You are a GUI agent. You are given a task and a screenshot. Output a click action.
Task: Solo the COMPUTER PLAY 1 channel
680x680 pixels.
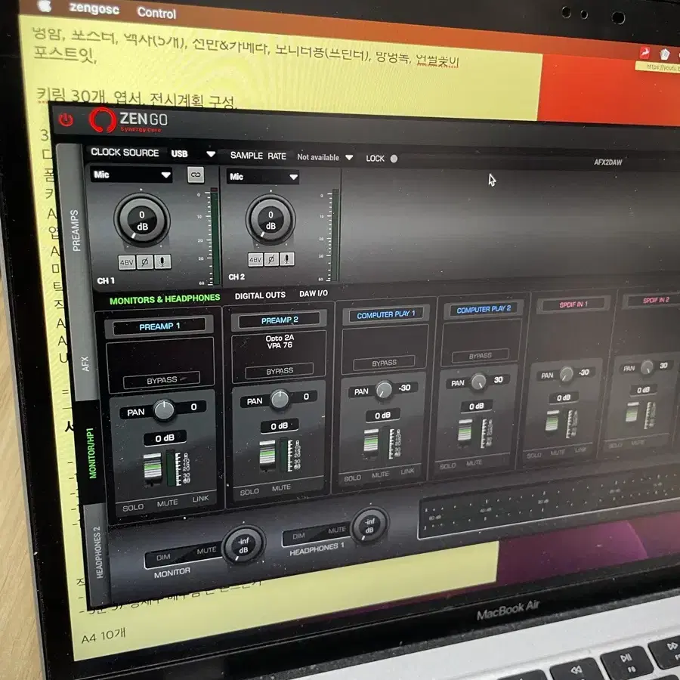[x=353, y=478]
